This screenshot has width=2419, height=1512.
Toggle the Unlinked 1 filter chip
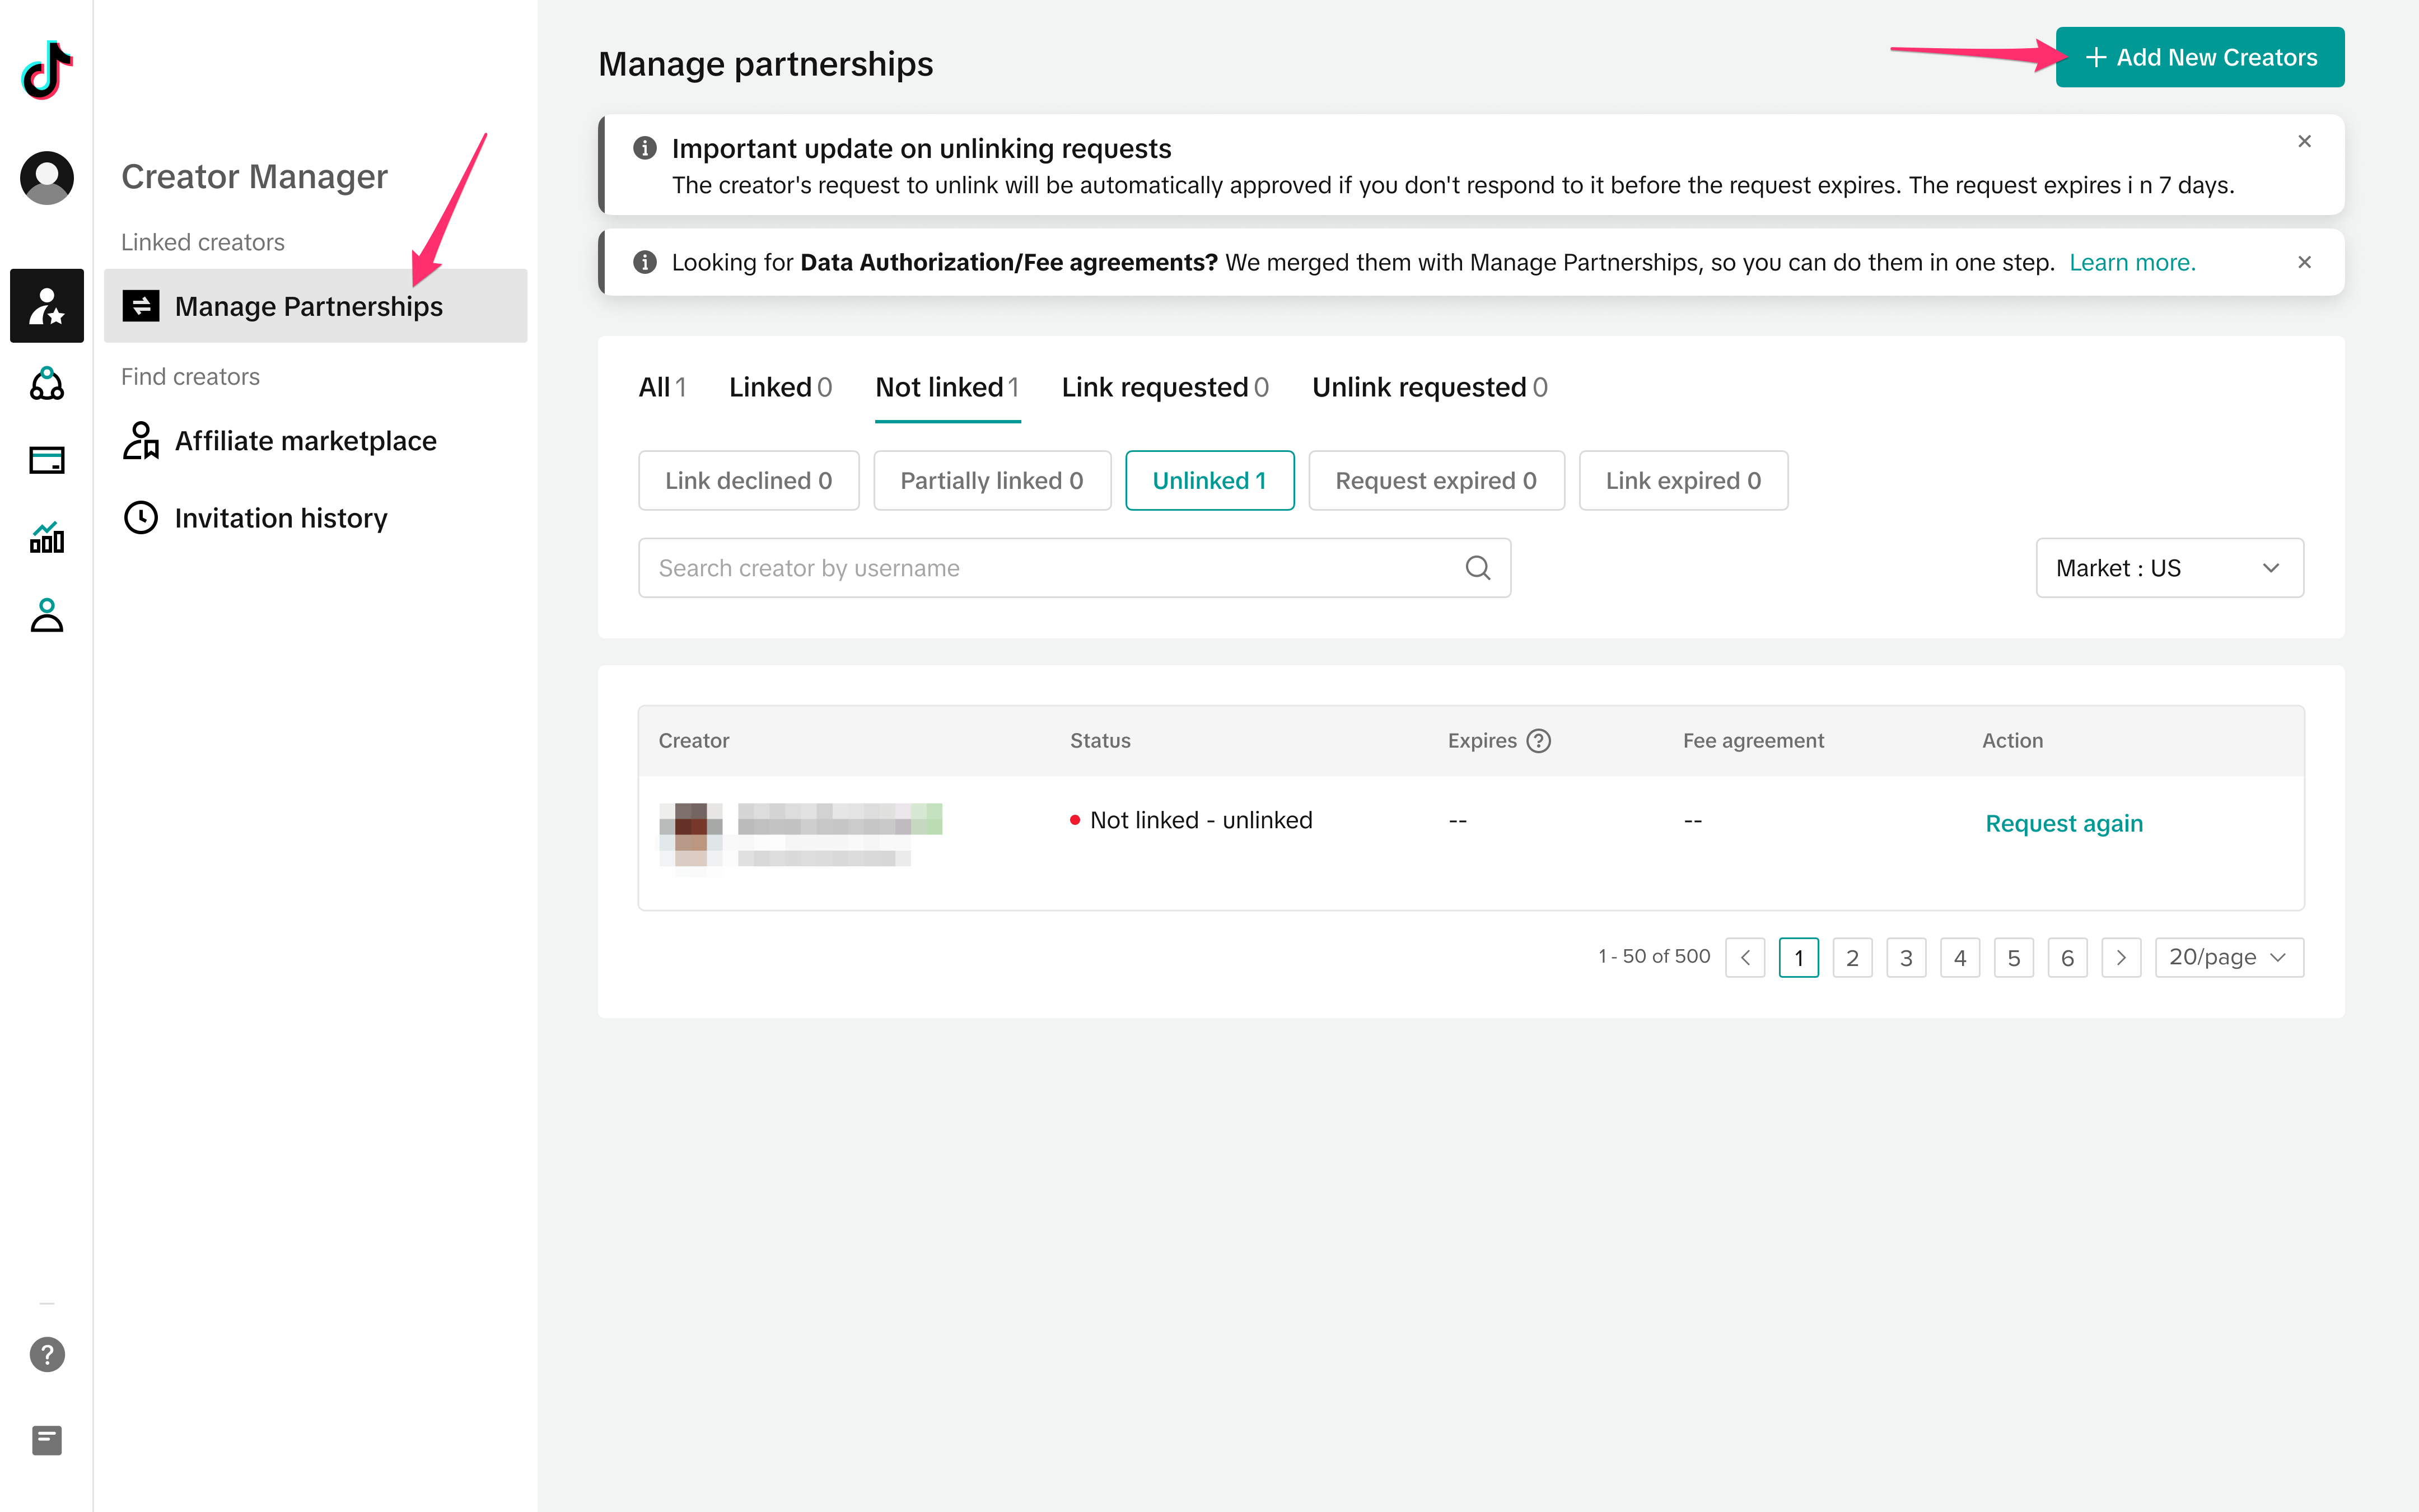pos(1209,481)
